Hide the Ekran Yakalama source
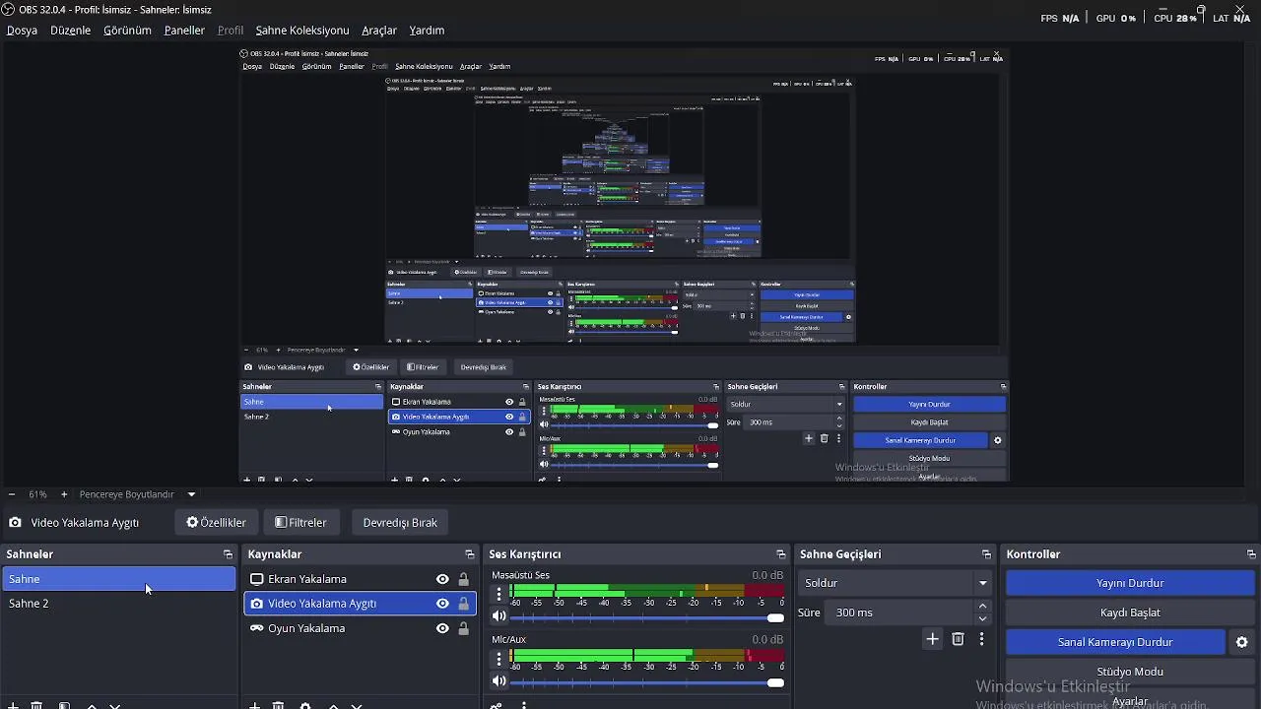 (442, 579)
